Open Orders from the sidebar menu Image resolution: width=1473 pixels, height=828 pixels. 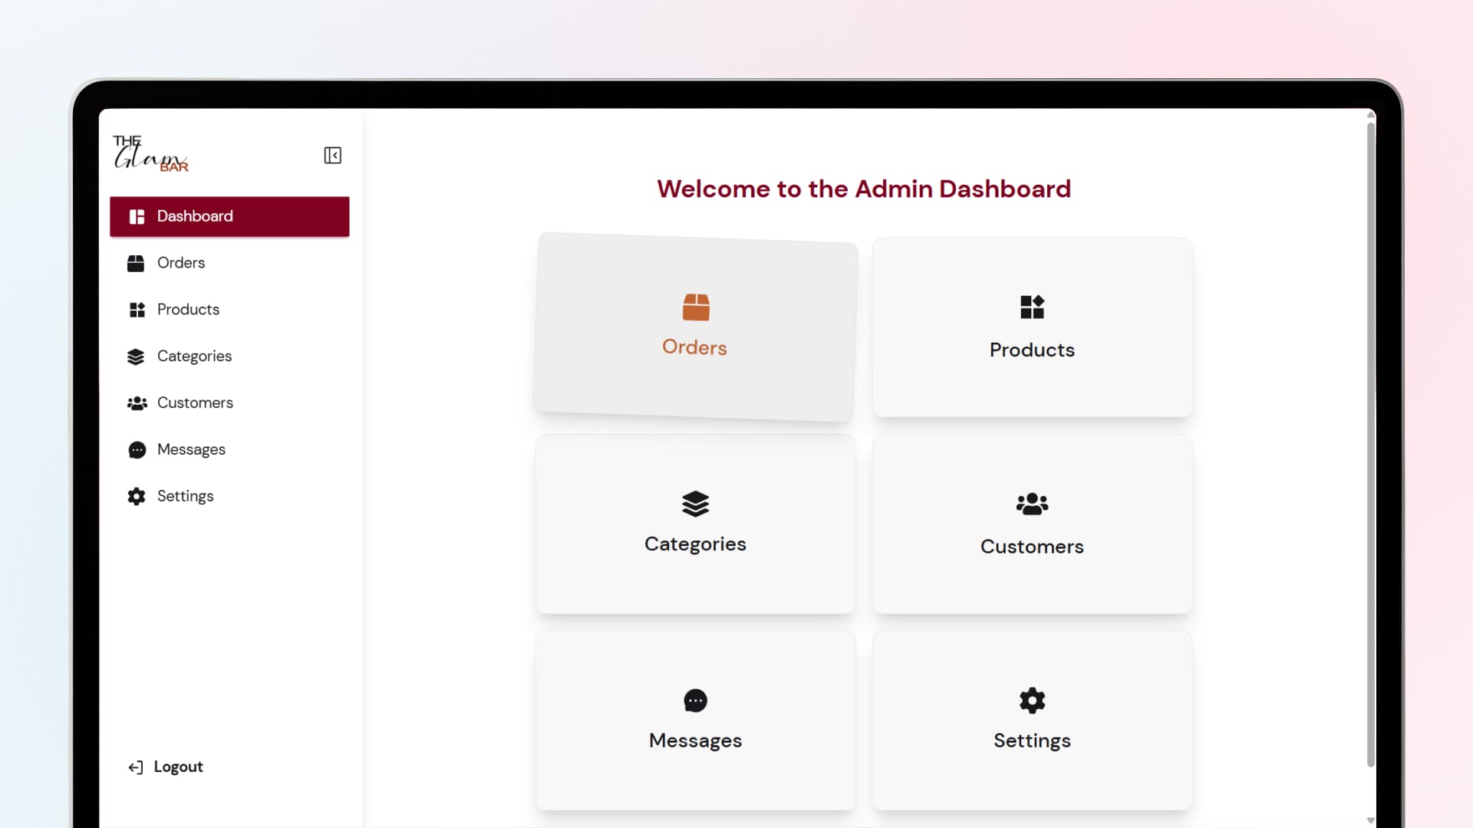click(181, 263)
